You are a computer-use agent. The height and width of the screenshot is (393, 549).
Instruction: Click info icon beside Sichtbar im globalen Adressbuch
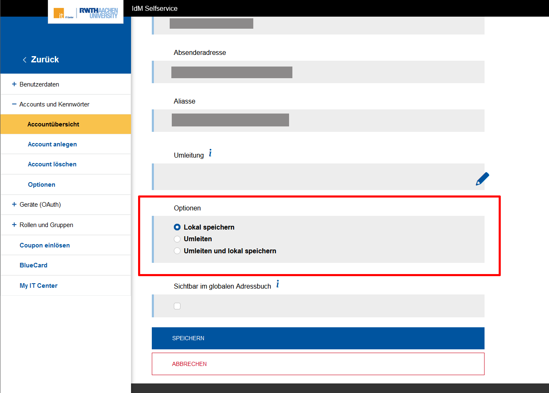277,284
